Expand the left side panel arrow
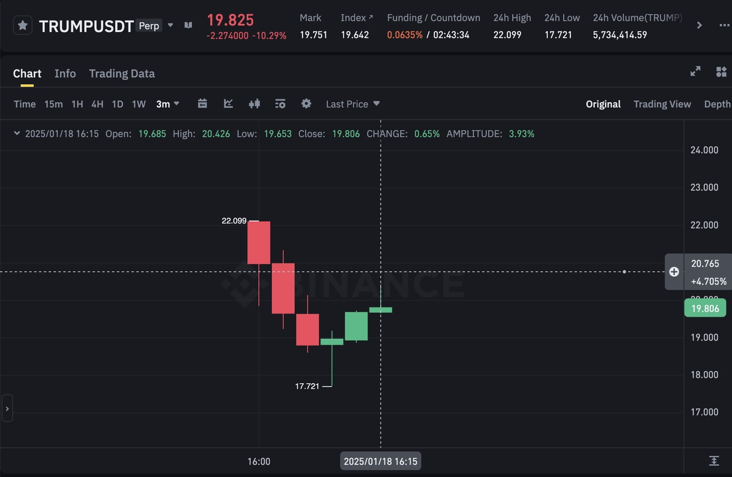The image size is (732, 477). tap(7, 408)
